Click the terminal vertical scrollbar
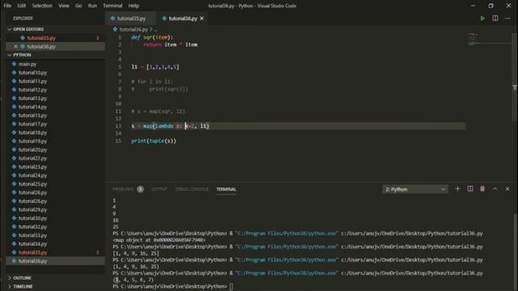 (515, 251)
